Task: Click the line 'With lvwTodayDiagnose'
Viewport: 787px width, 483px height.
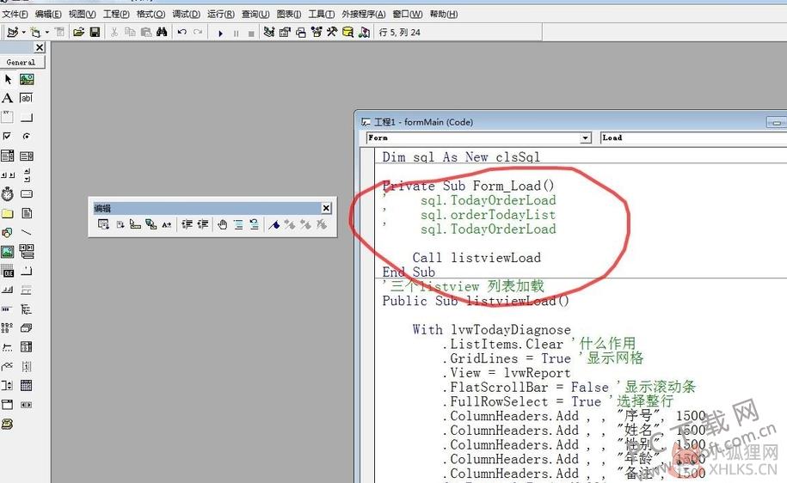Action: (x=491, y=329)
